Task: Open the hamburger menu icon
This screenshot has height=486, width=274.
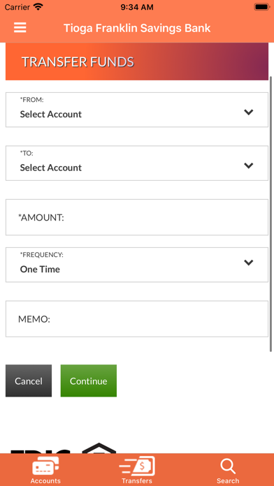Action: (x=20, y=28)
